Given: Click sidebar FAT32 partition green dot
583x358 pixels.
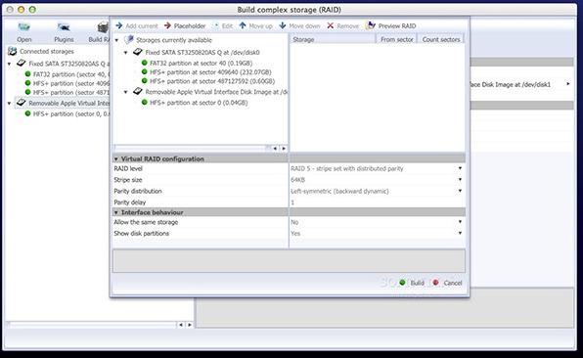Looking at the screenshot, I should click(27, 74).
